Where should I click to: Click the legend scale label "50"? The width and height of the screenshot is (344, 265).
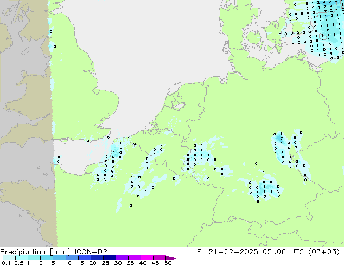(168, 263)
